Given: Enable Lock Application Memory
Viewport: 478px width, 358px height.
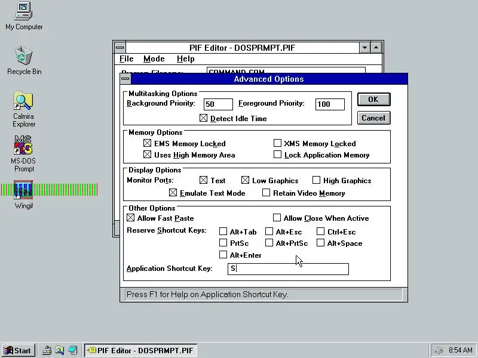Looking at the screenshot, I should [277, 155].
